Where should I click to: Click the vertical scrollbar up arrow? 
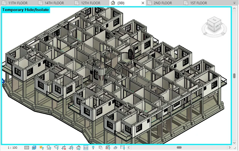click(234, 9)
